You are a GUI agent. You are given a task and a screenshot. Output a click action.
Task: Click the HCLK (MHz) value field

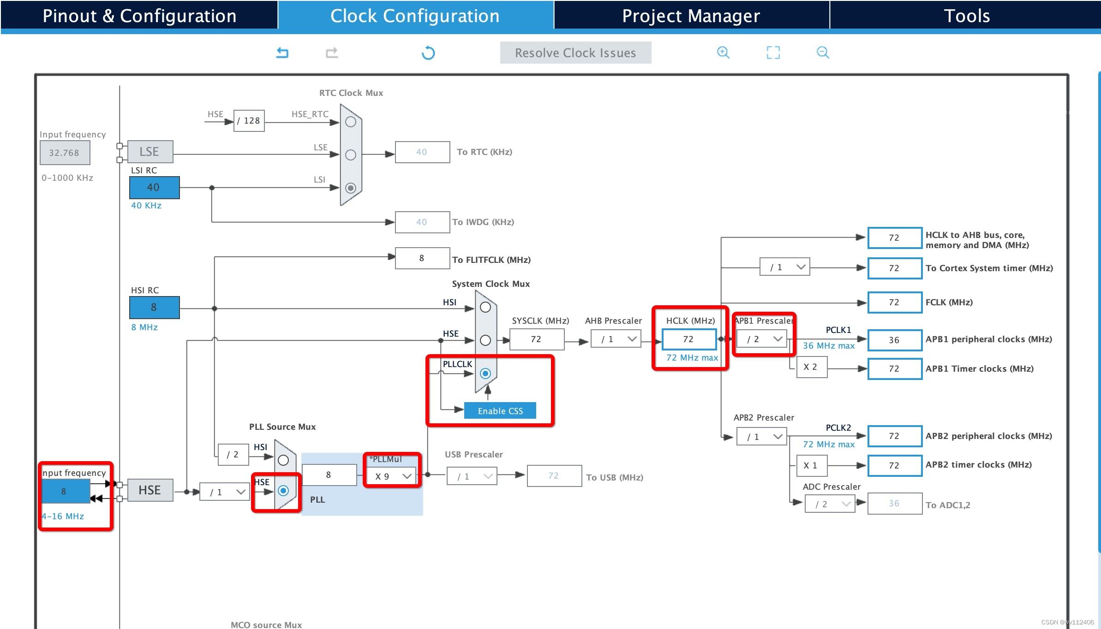688,339
